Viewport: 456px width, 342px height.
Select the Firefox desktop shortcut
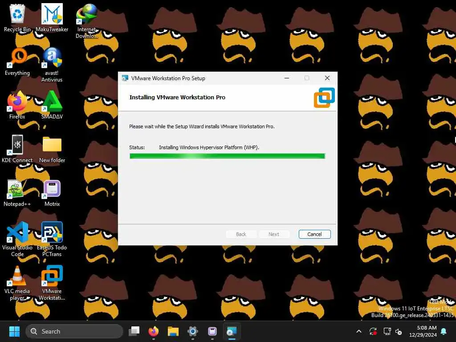pyautogui.click(x=17, y=105)
